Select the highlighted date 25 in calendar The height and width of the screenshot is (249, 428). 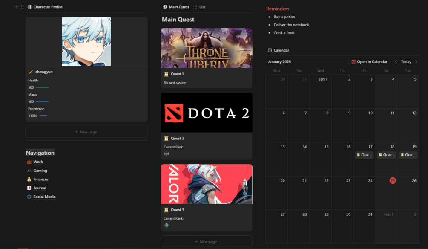tap(393, 181)
